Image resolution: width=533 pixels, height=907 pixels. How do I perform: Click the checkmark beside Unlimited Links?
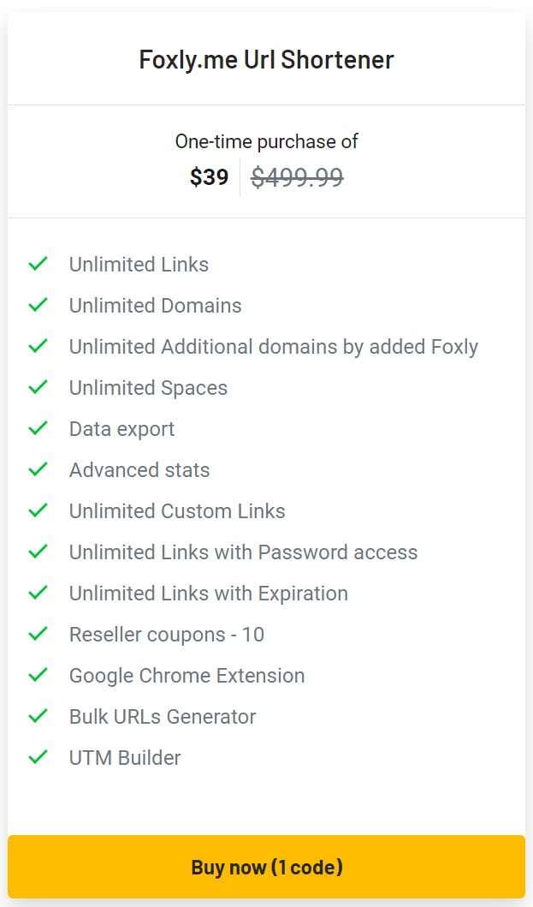pos(38,264)
